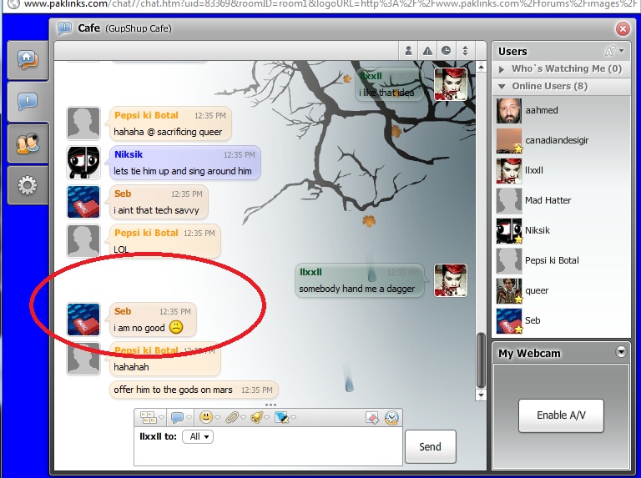
Task: Click the clock chat history icon
Action: 391,417
